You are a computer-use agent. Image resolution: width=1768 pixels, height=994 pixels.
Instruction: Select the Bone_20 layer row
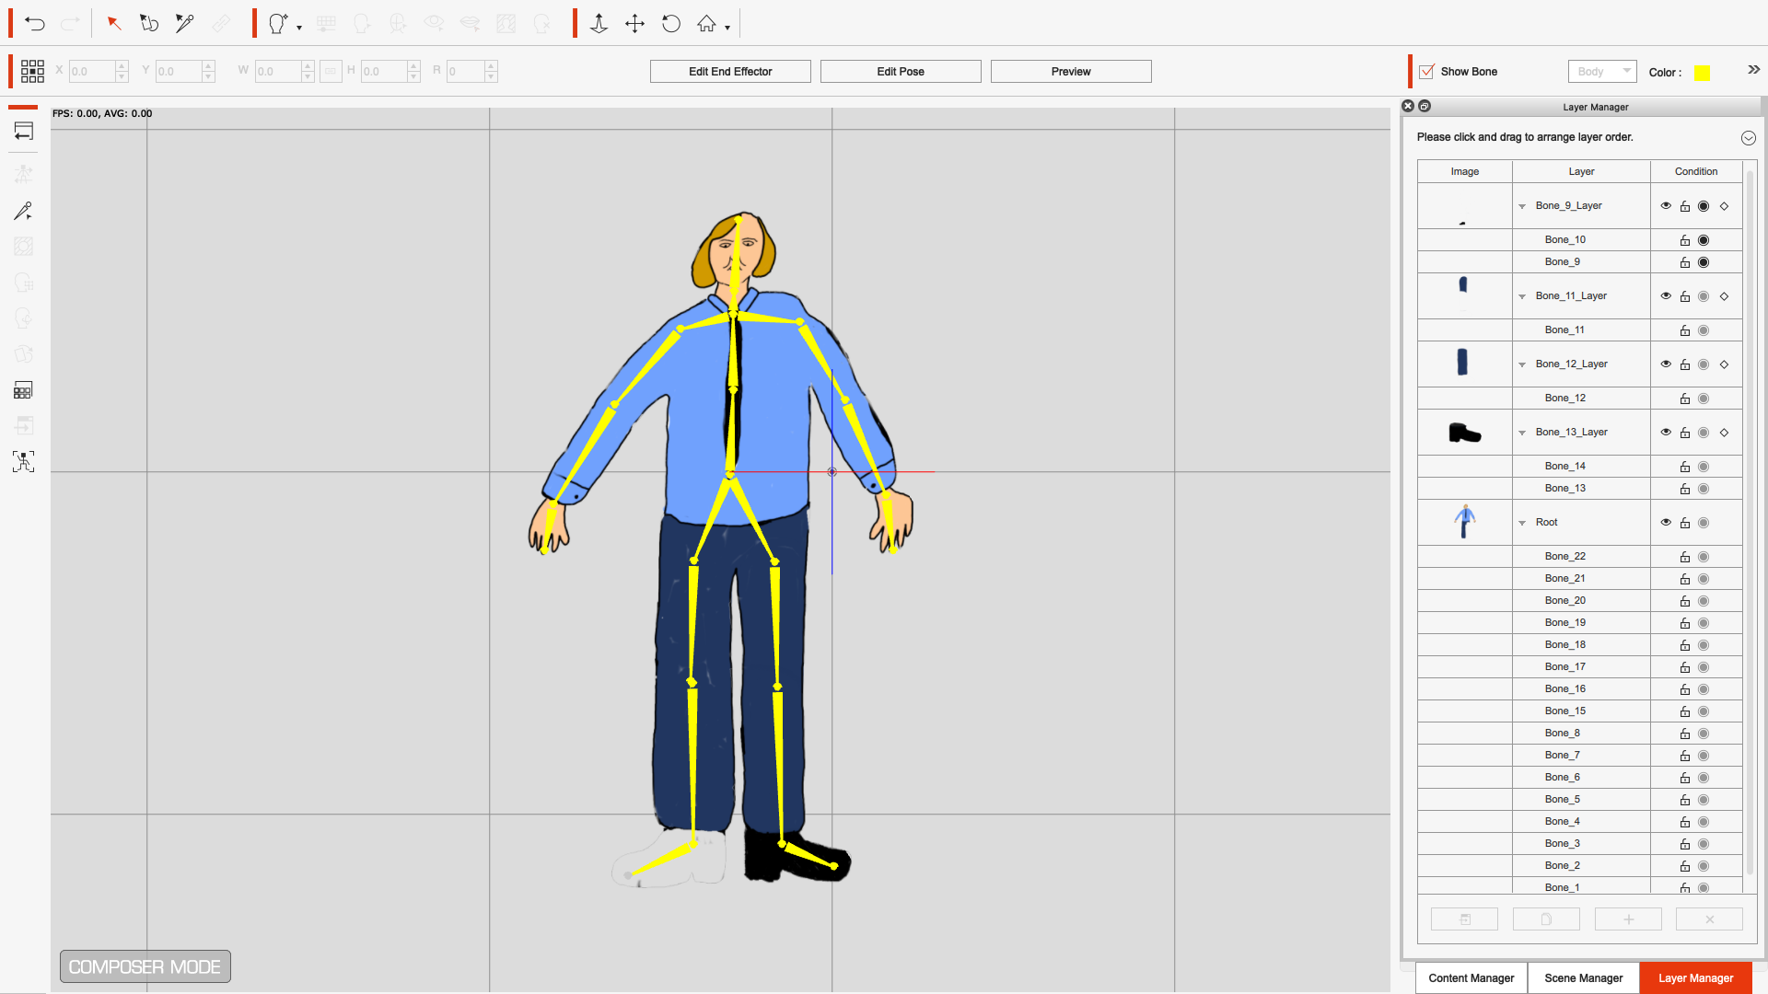1579,601
